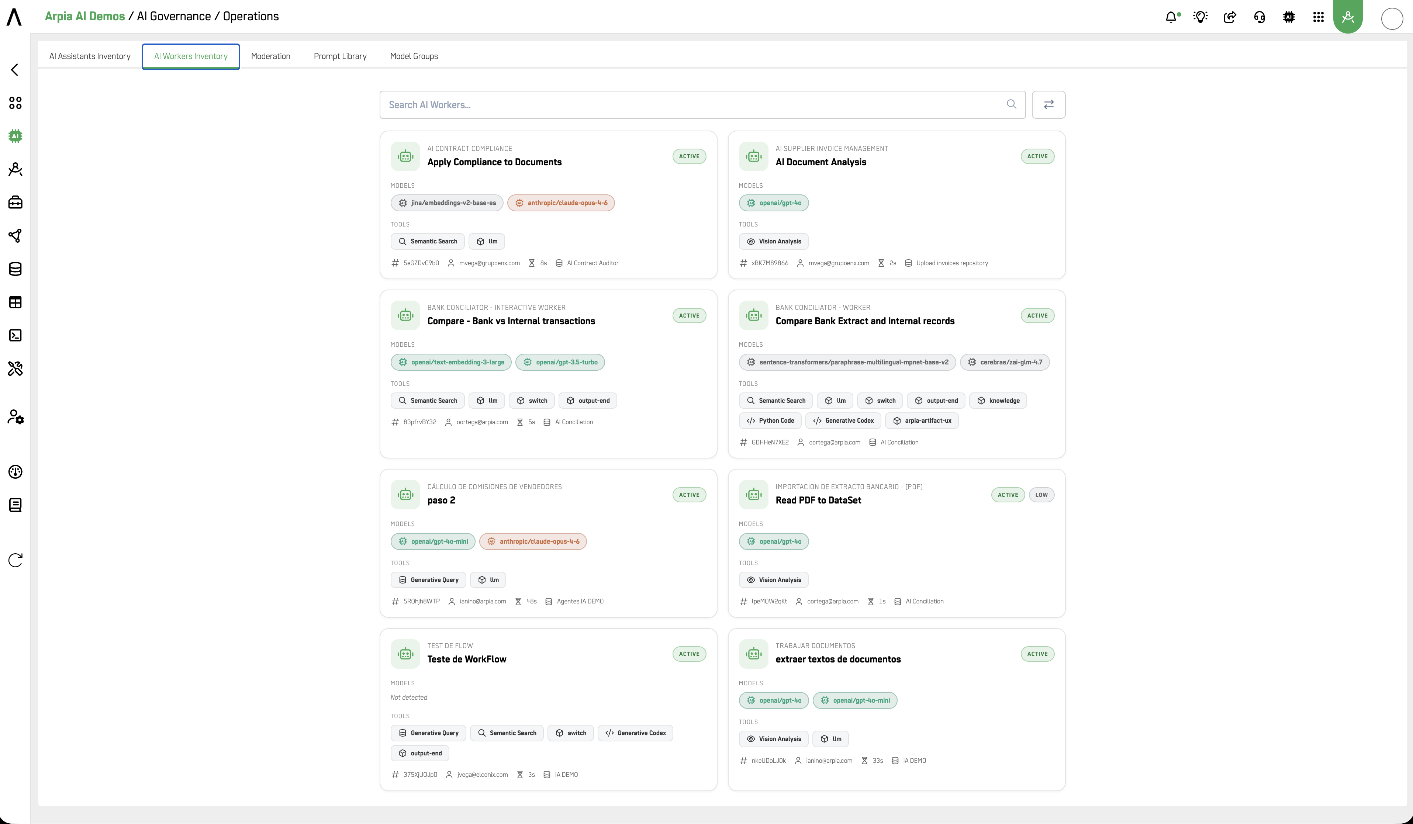Open the paso 2 worker card title
The width and height of the screenshot is (1413, 824).
click(x=441, y=500)
